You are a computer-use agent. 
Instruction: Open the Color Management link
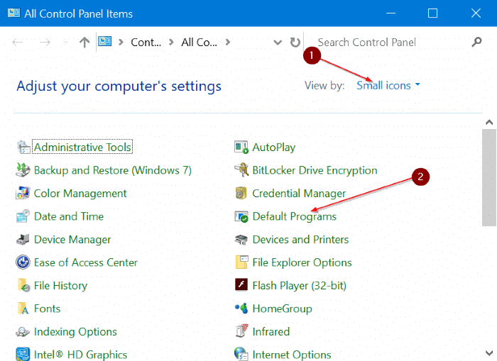pos(80,193)
